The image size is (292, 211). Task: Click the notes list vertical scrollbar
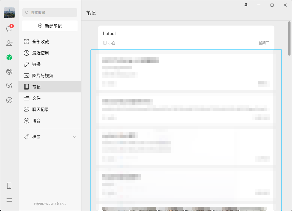(289, 38)
